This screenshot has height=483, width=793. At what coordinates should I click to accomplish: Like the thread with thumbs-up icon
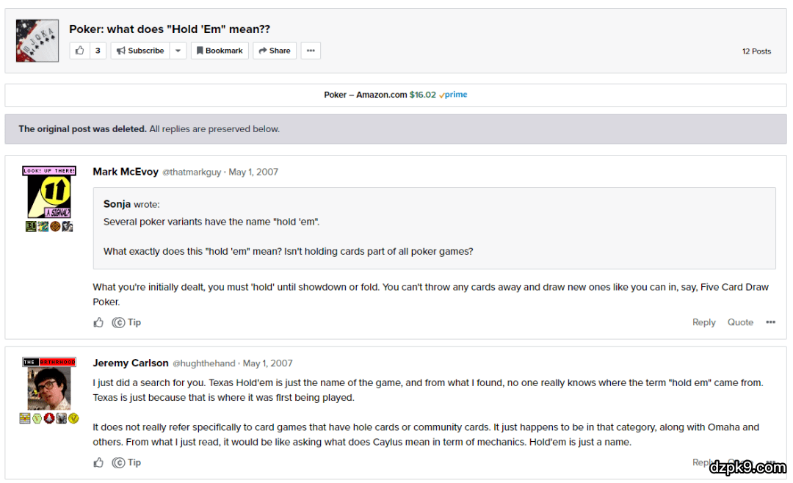click(x=80, y=51)
